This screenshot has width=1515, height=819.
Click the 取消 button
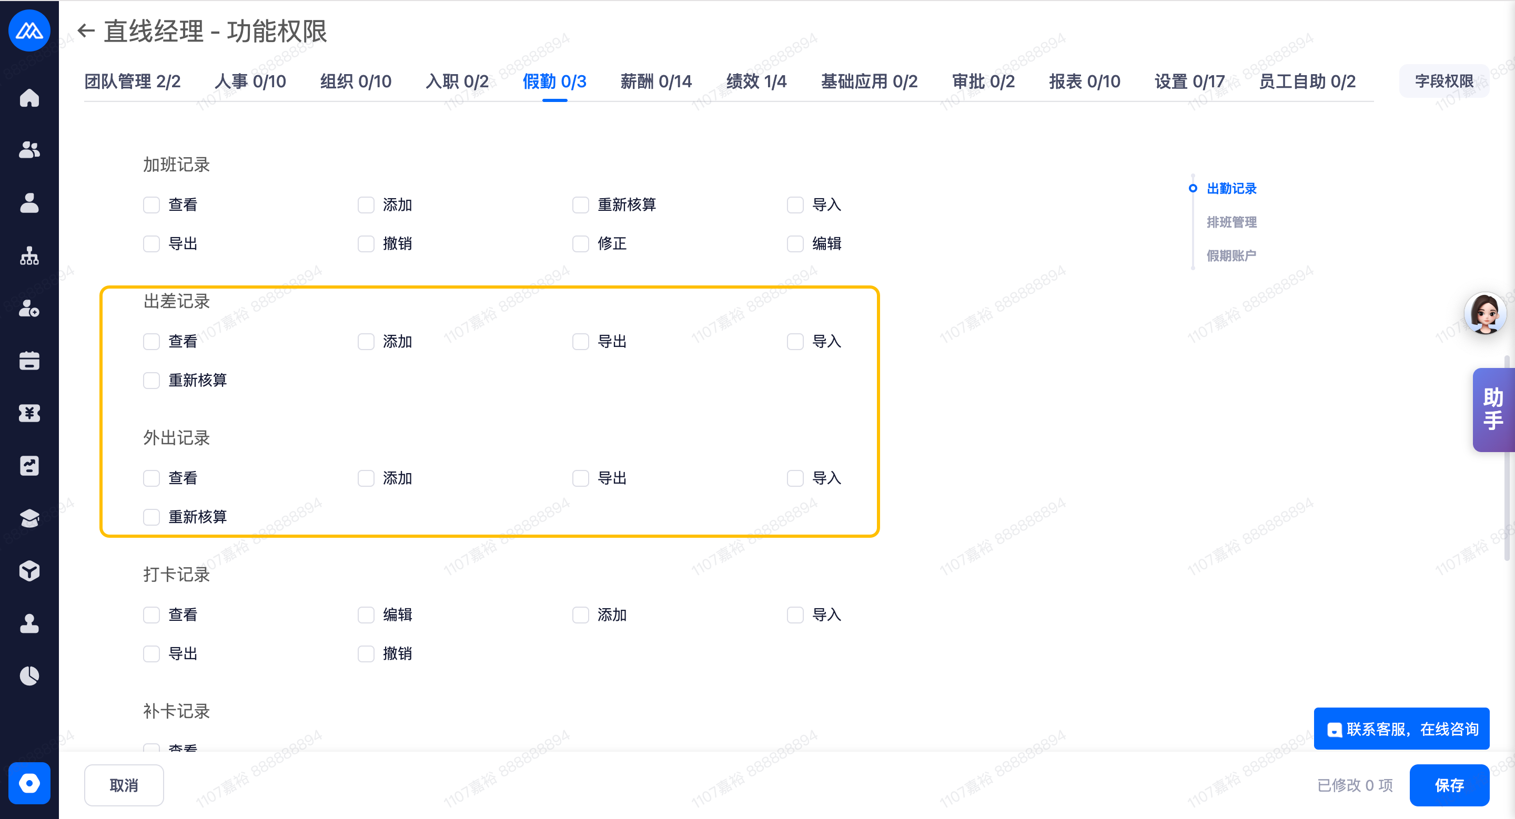point(124,785)
